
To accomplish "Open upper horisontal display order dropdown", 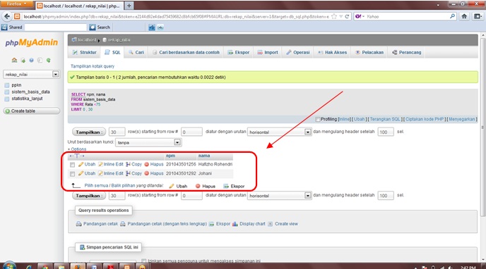I will [x=279, y=132].
